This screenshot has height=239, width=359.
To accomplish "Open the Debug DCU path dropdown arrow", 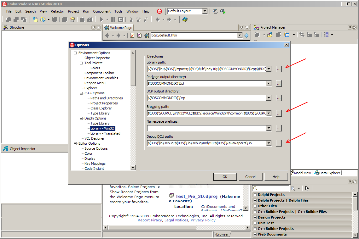I will (x=269, y=143).
